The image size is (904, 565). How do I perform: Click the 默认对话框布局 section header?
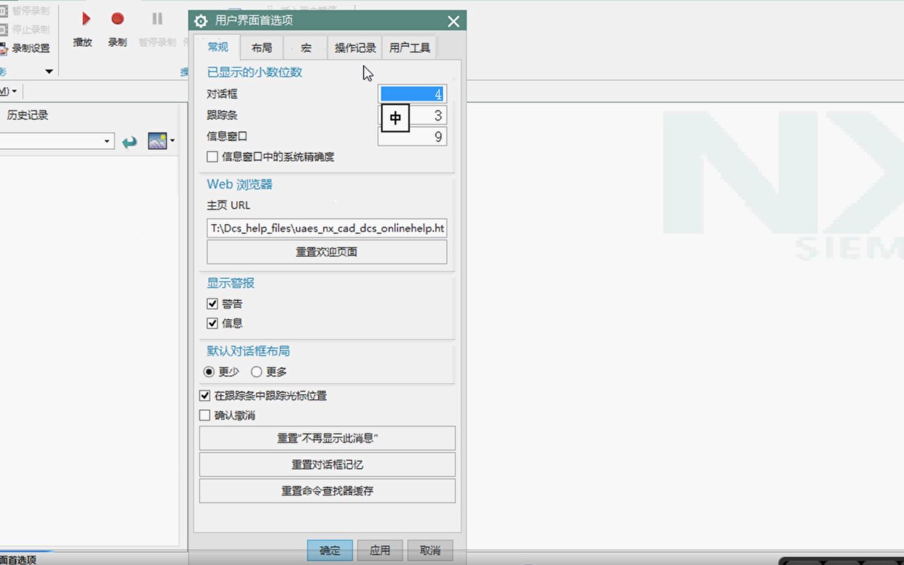point(249,351)
